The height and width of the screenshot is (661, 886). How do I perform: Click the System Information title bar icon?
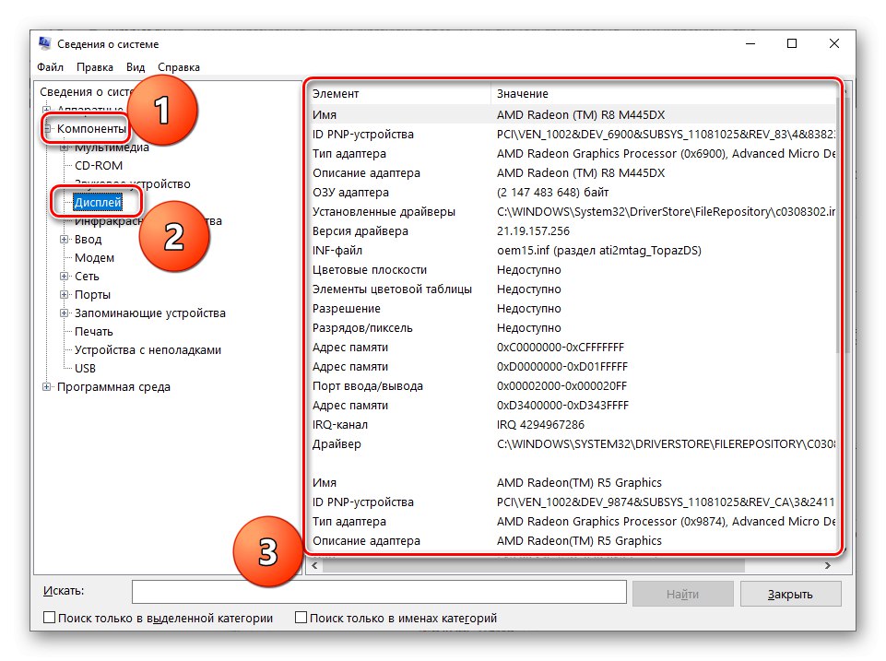click(44, 43)
